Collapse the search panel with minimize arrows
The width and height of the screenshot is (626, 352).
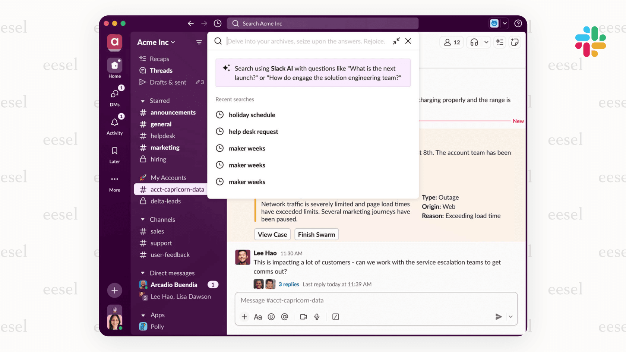396,41
